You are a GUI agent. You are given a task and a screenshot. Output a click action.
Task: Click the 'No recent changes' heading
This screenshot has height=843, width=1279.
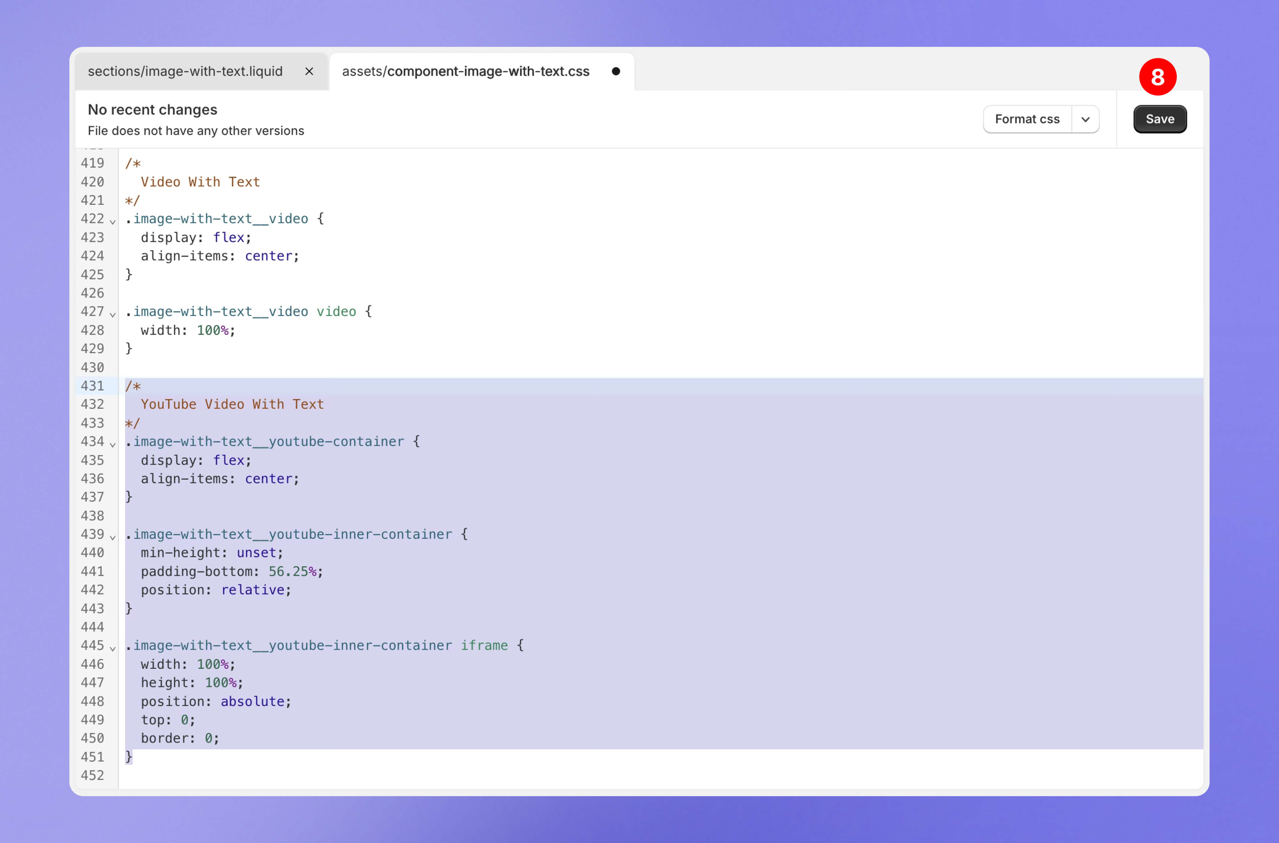[152, 110]
